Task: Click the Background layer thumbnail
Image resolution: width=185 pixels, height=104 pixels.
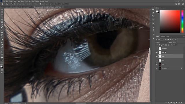Action: (160, 68)
